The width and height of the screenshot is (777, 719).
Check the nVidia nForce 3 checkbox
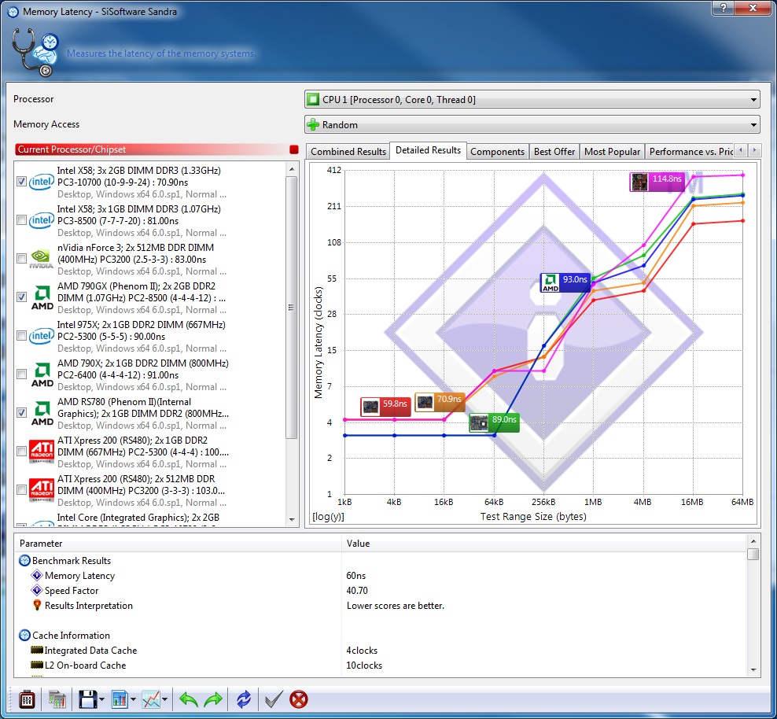pyautogui.click(x=21, y=259)
